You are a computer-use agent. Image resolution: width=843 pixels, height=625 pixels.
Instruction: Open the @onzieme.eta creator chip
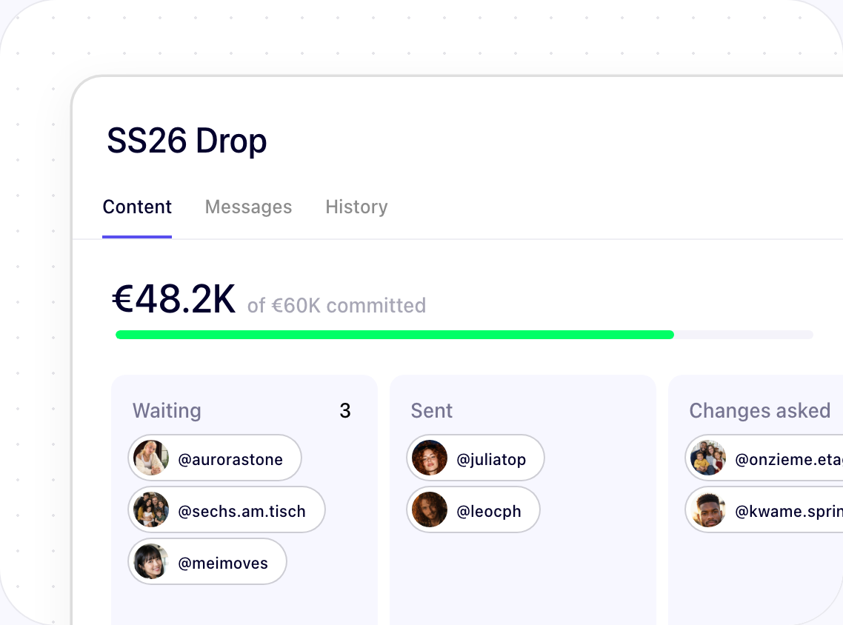(x=764, y=458)
